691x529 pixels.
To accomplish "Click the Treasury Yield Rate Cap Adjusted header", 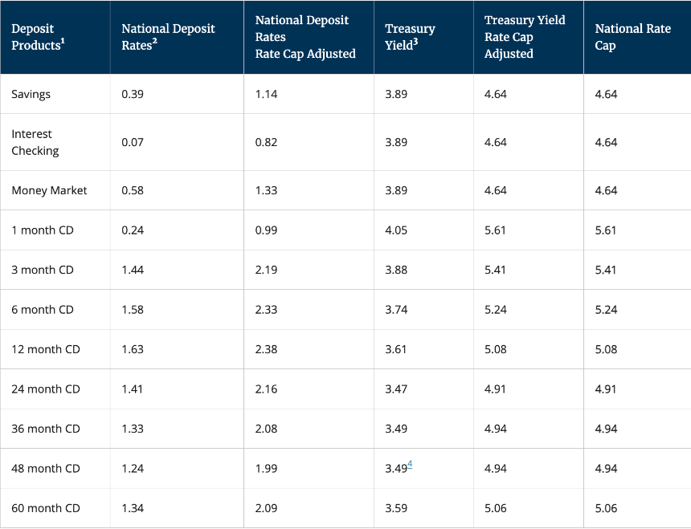I will pos(525,37).
